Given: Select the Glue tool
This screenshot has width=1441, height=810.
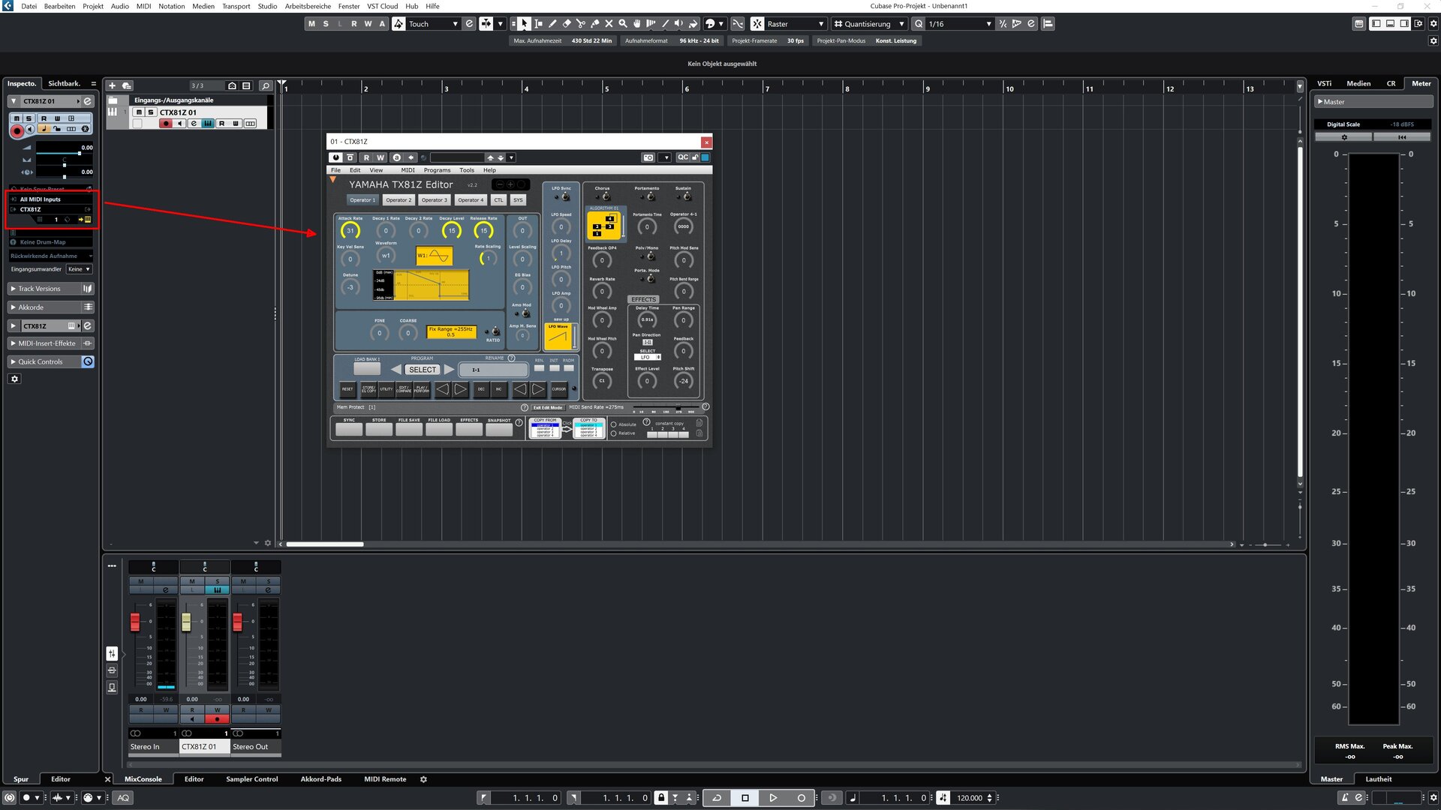Looking at the screenshot, I should pos(595,24).
